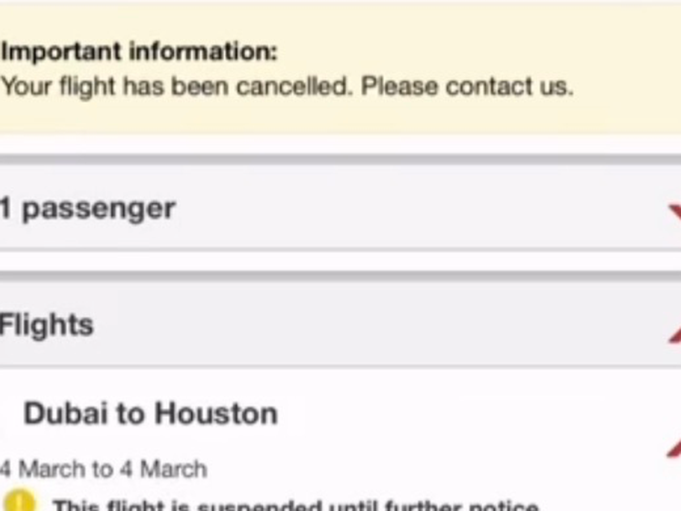Collapse the Flights section red chevron
The height and width of the screenshot is (511, 681).
(675, 335)
